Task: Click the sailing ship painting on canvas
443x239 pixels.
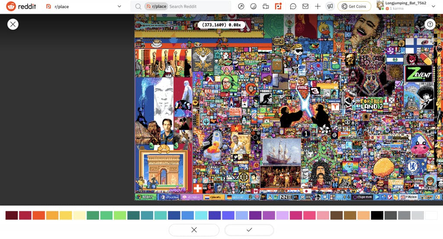Action: pos(281,152)
